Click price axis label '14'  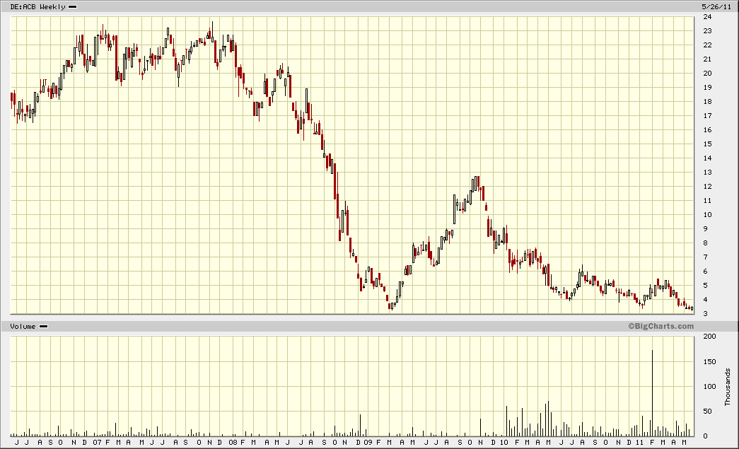[707, 158]
